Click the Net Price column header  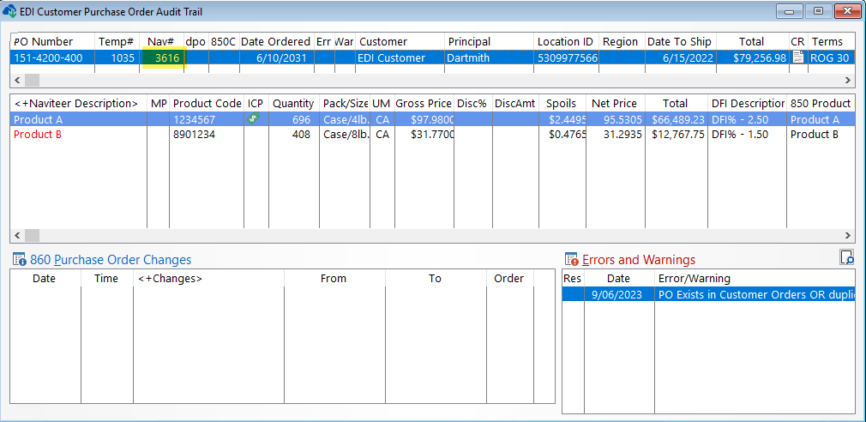[x=614, y=103]
